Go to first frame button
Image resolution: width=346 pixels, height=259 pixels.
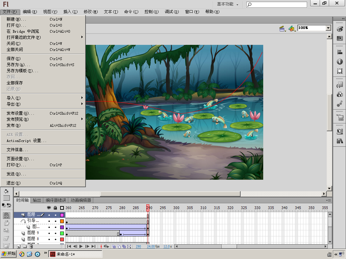(69, 247)
